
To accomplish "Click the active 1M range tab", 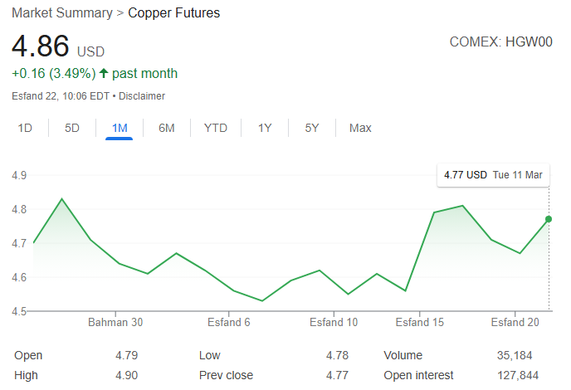I will [x=120, y=128].
